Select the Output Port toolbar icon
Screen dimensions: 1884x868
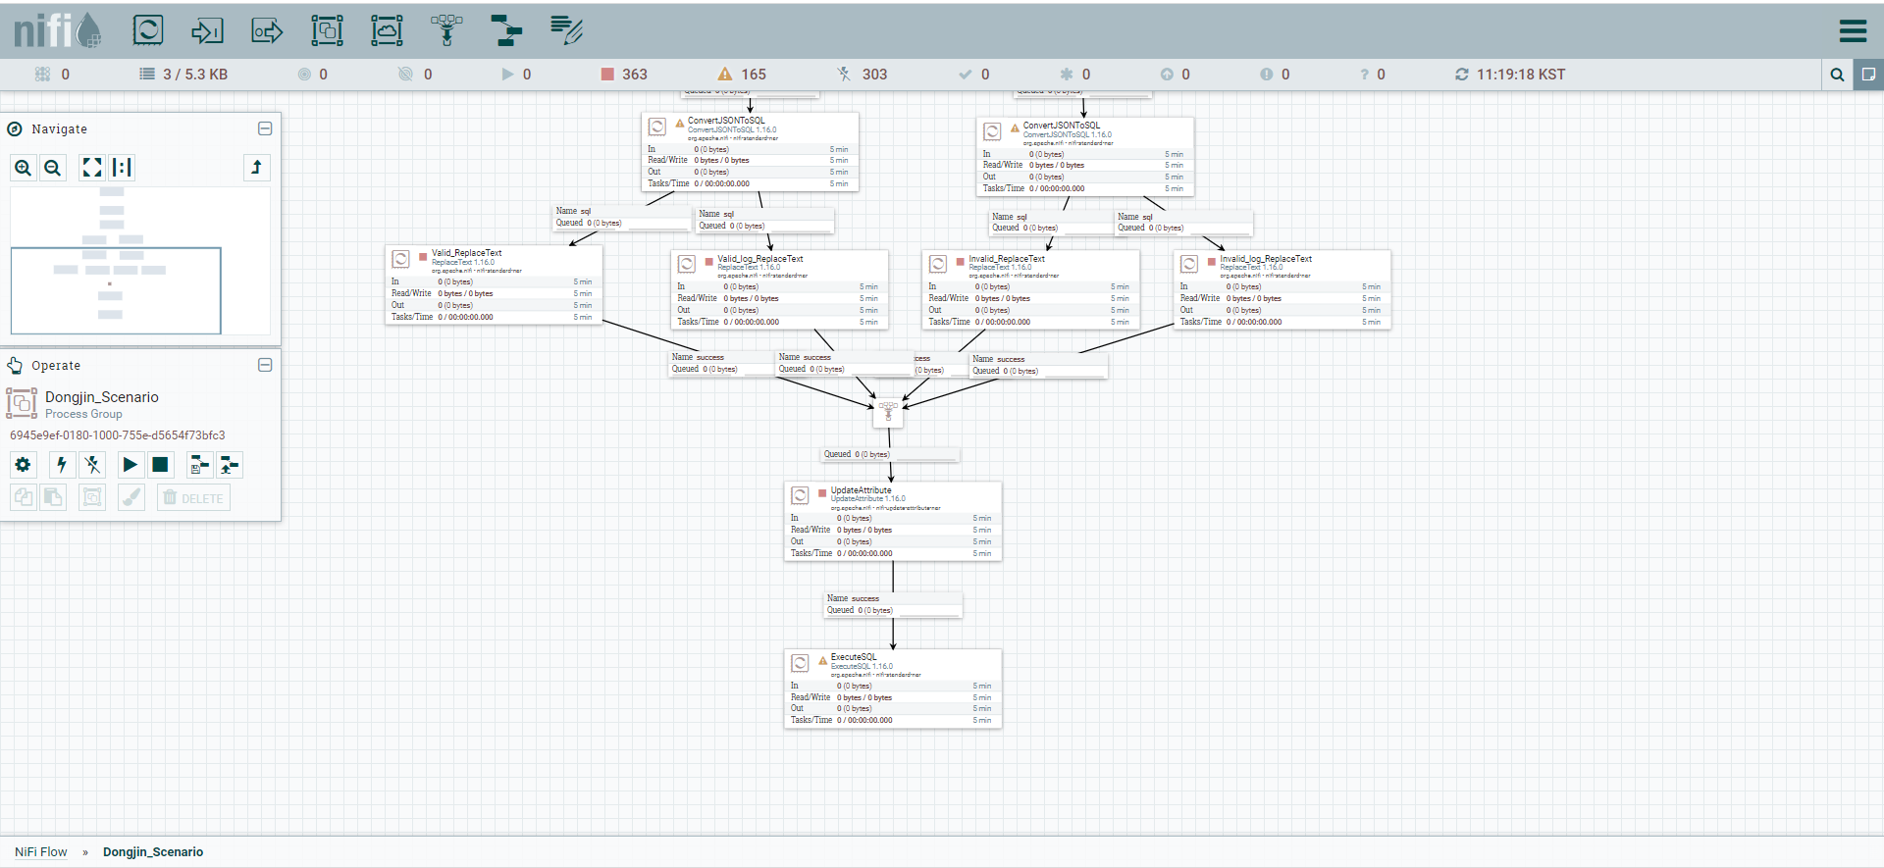click(x=267, y=30)
